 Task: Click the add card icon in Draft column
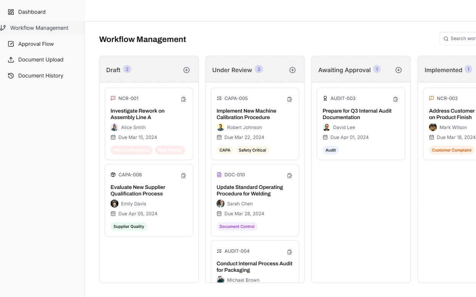pos(187,70)
